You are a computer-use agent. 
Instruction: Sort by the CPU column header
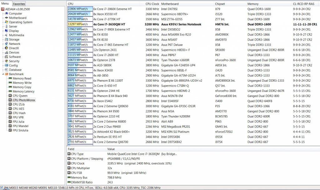(x=103, y=4)
